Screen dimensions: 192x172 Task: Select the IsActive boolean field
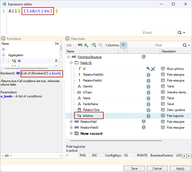point(88,116)
